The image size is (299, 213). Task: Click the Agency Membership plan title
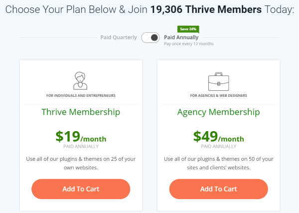[218, 112]
